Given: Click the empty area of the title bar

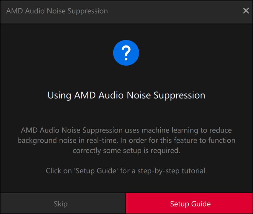Looking at the screenshot, I should click(x=174, y=11).
